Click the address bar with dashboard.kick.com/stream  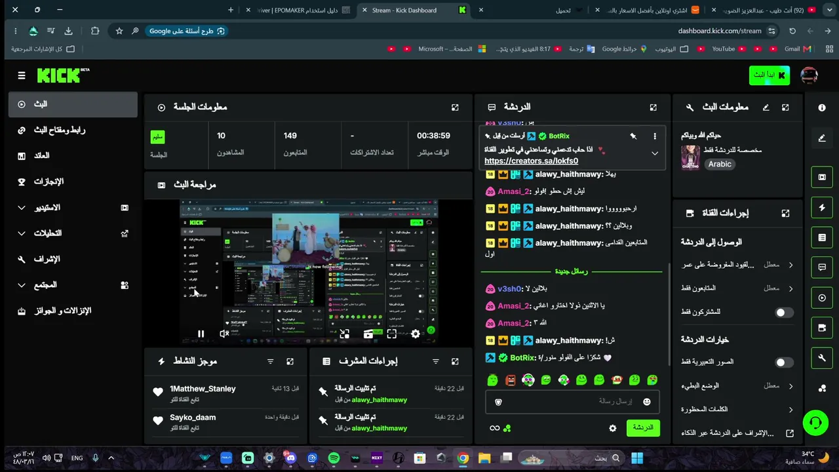[x=720, y=31]
